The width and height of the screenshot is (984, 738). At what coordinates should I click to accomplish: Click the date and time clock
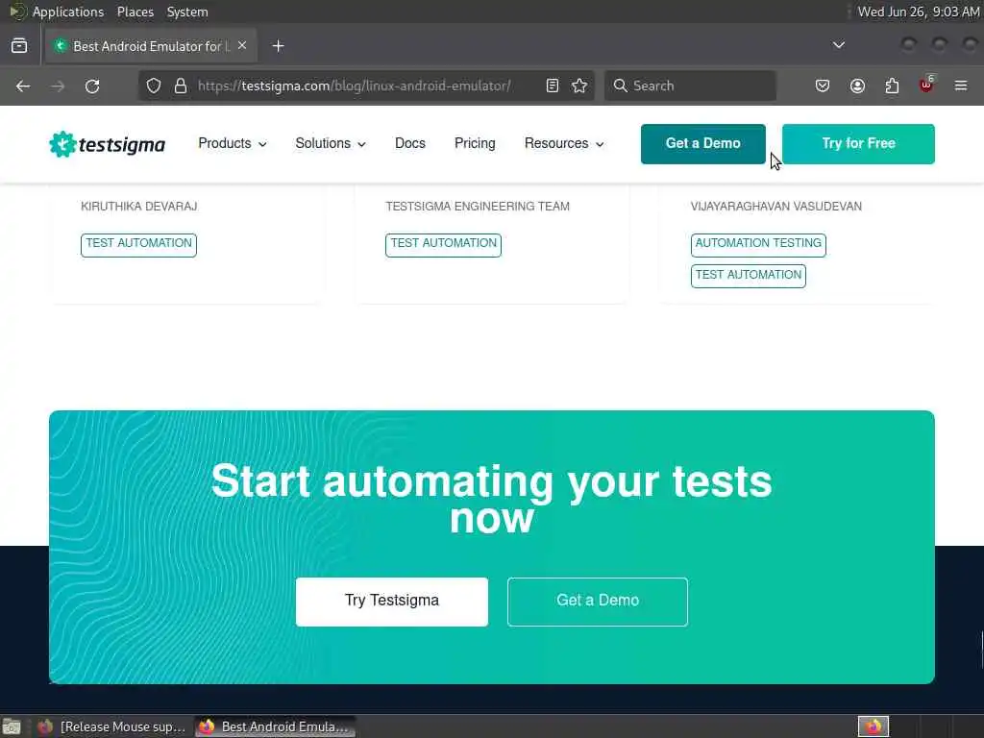click(x=918, y=12)
